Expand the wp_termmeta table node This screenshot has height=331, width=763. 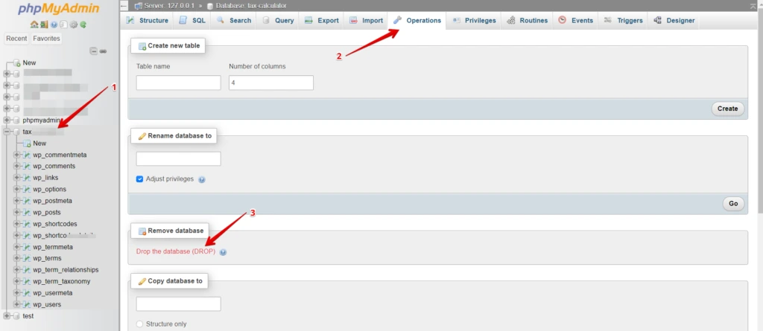tap(16, 247)
